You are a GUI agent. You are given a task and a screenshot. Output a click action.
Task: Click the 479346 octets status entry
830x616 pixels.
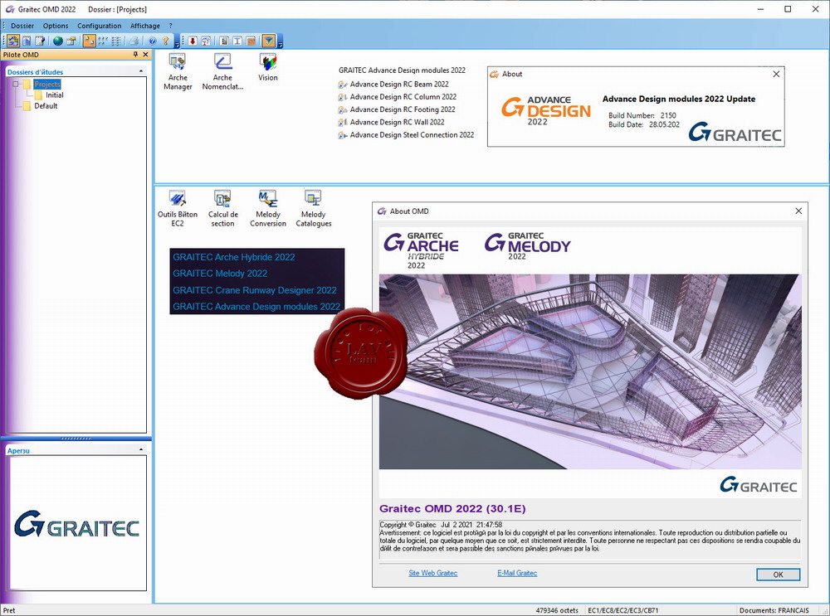pos(557,610)
